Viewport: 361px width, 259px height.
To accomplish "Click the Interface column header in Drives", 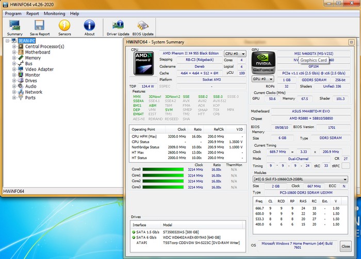I will pos(145,225).
